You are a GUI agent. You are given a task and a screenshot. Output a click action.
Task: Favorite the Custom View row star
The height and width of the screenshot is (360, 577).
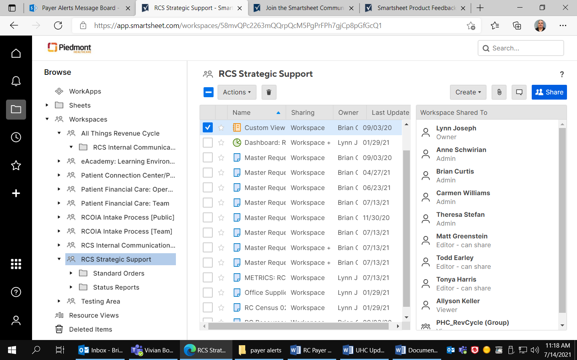[221, 128]
